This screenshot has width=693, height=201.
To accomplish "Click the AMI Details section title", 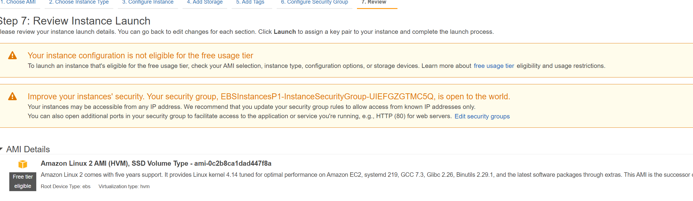I will 28,149.
